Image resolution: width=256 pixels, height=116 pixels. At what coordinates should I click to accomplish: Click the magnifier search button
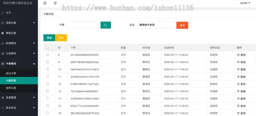point(106,25)
